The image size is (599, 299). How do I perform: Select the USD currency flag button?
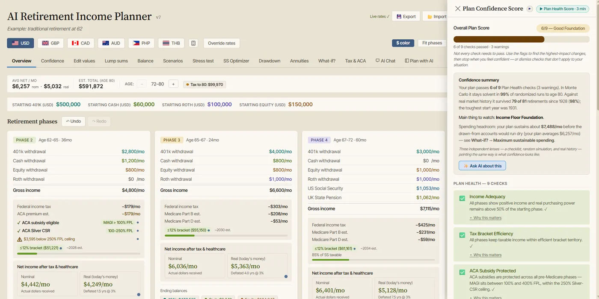click(x=21, y=43)
